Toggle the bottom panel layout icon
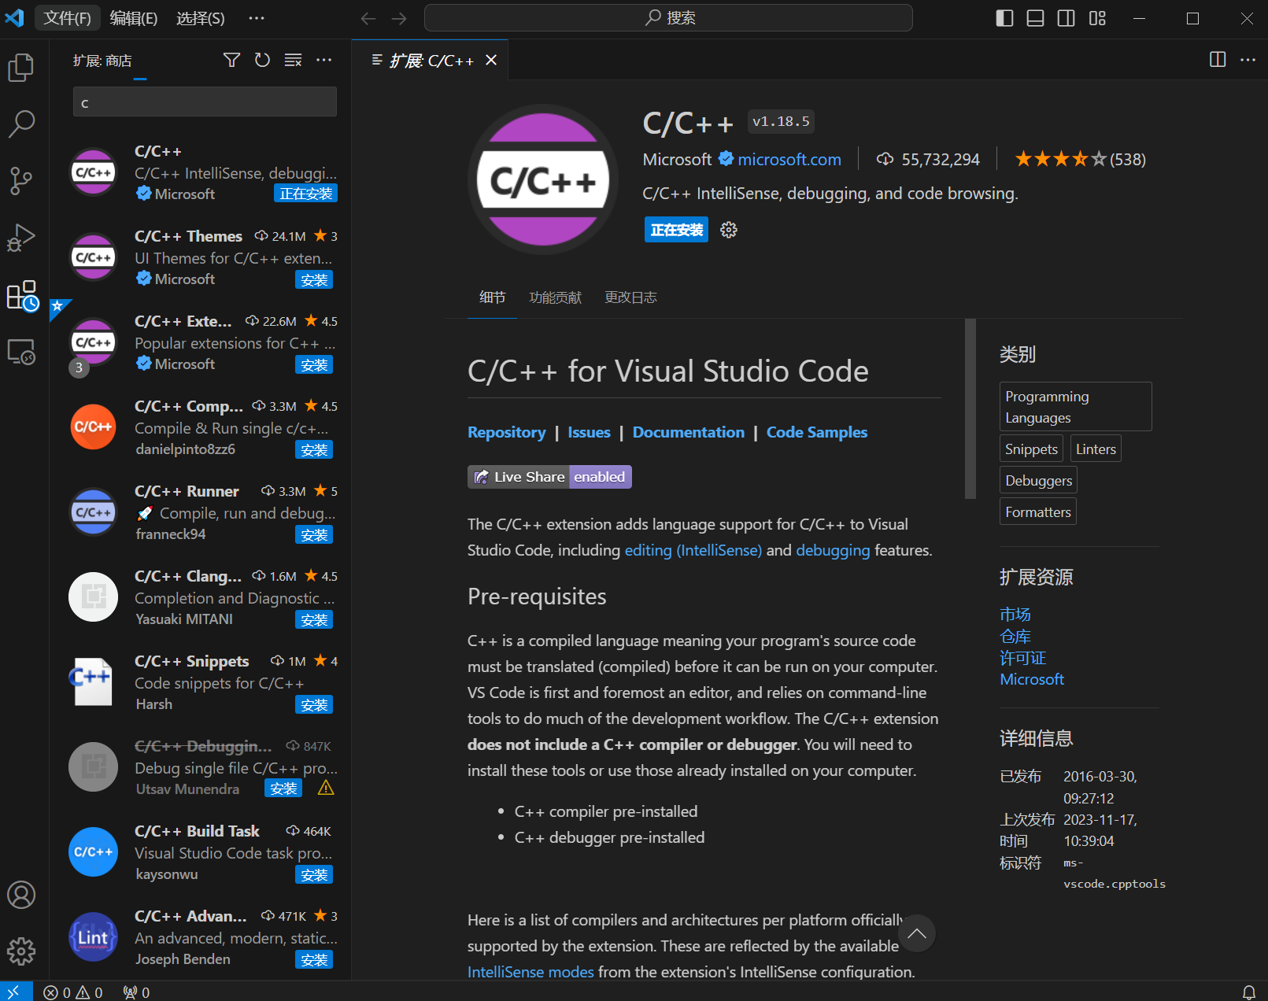 click(1035, 18)
